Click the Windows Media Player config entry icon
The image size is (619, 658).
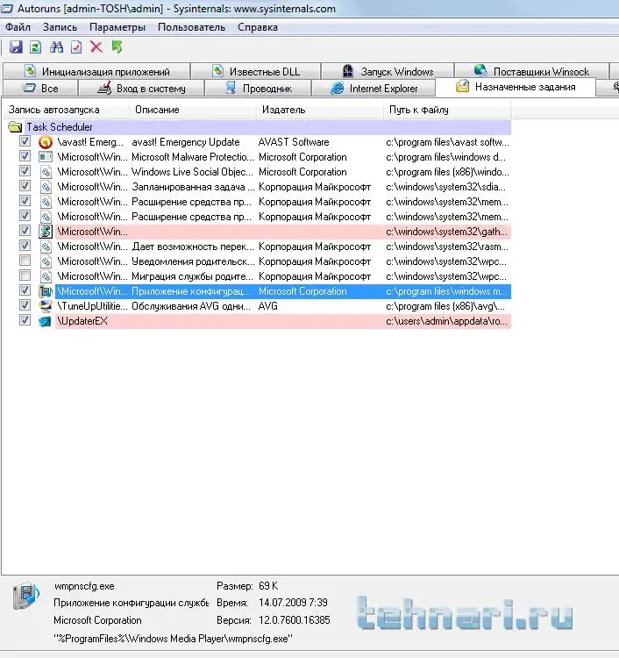[x=46, y=291]
